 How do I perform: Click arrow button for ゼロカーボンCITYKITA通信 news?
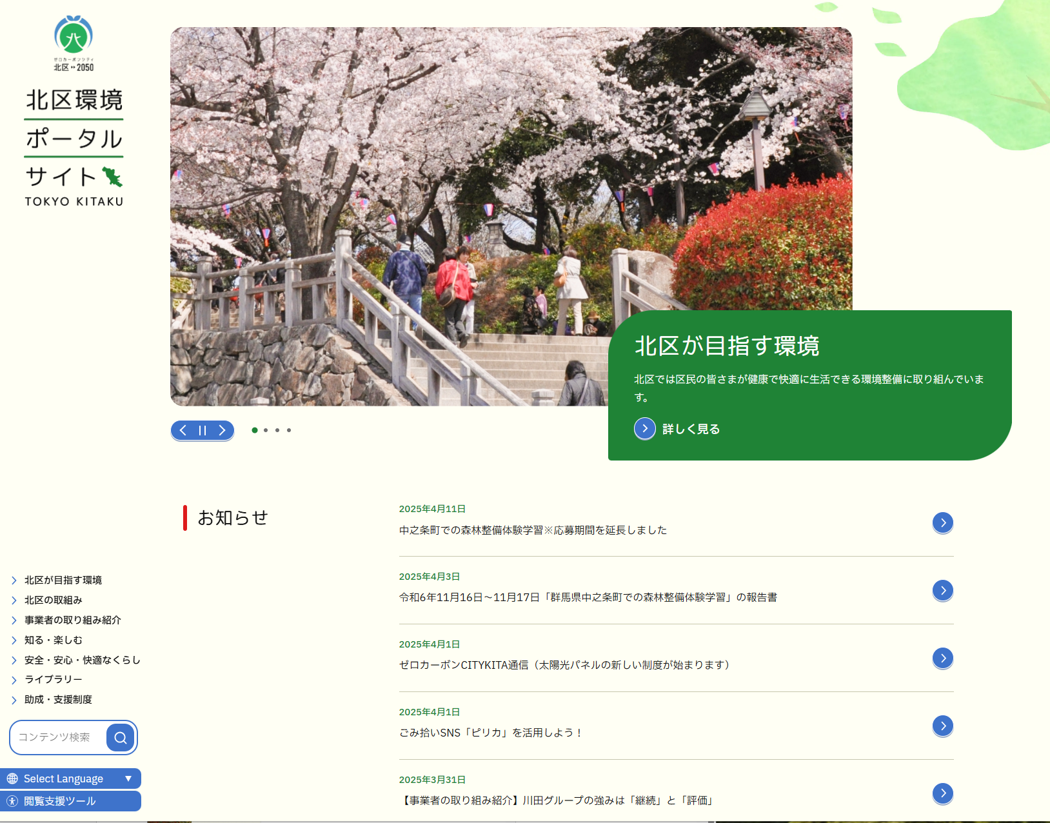pos(943,658)
